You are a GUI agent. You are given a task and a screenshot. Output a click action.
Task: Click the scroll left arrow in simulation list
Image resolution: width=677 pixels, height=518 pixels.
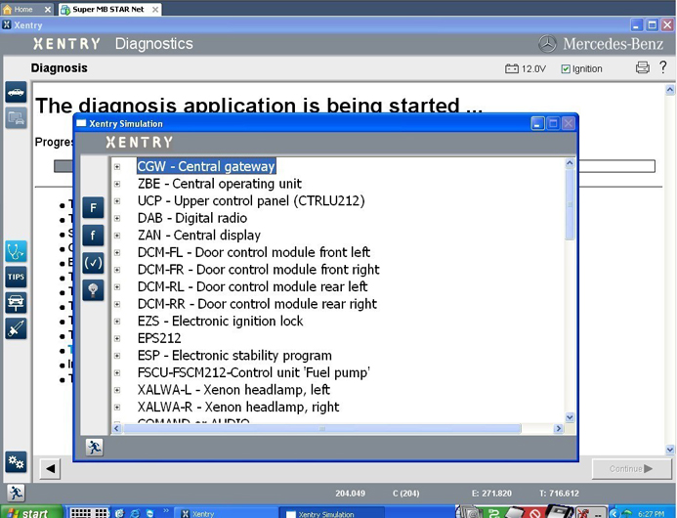pos(116,428)
